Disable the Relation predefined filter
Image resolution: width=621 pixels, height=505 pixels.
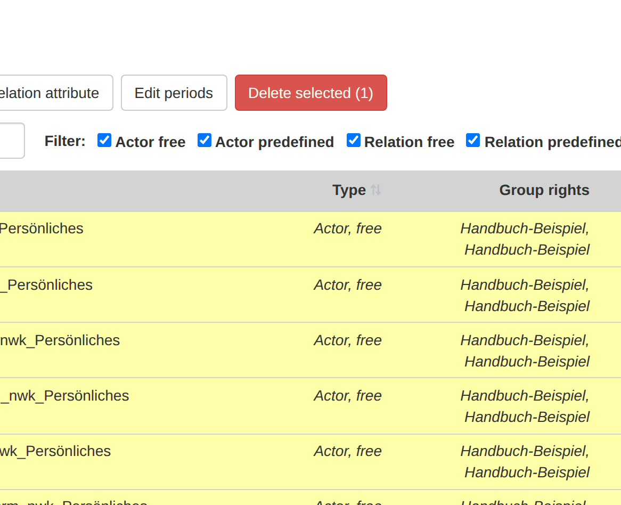coord(473,140)
